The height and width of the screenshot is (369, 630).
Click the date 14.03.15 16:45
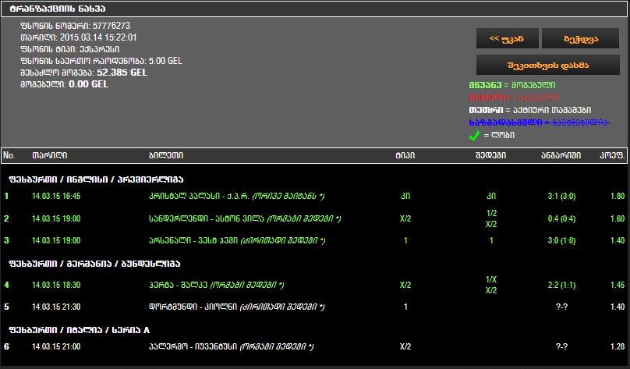pos(56,196)
